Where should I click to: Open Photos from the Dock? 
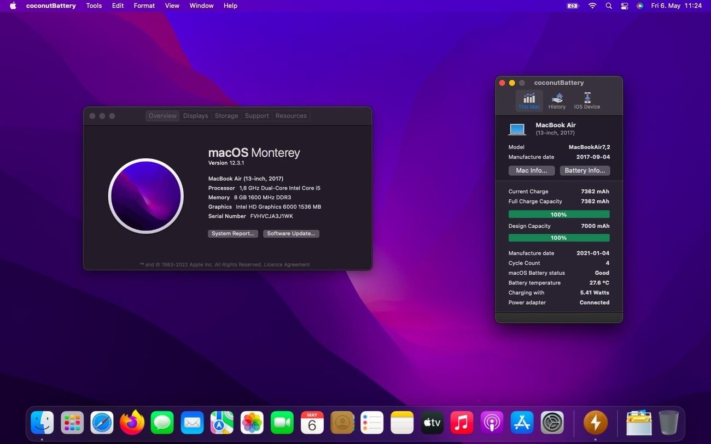coord(252,423)
